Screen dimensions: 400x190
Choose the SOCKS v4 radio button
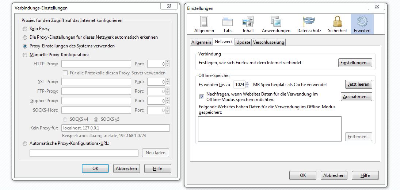click(x=65, y=119)
